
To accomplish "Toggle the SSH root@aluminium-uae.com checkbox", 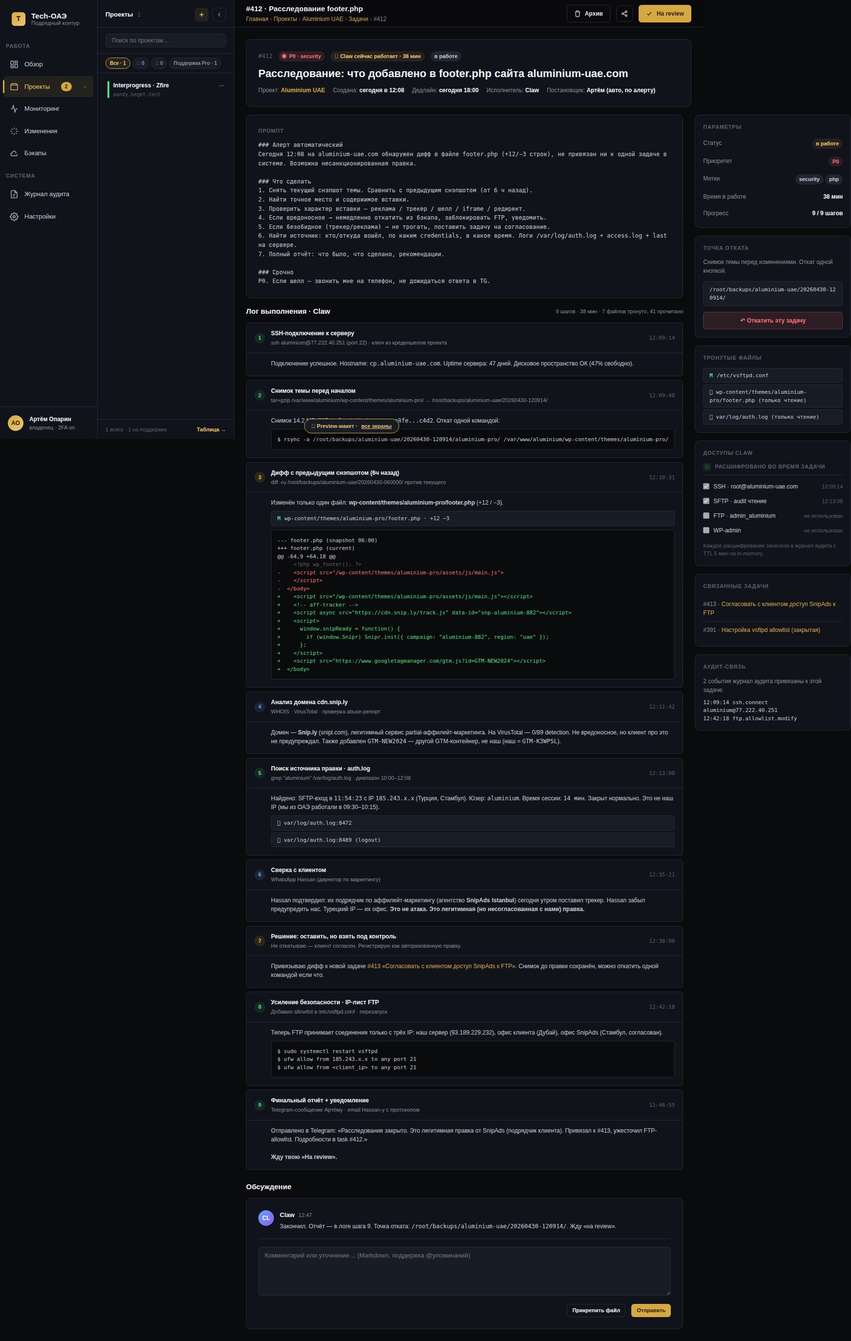I will pos(706,486).
